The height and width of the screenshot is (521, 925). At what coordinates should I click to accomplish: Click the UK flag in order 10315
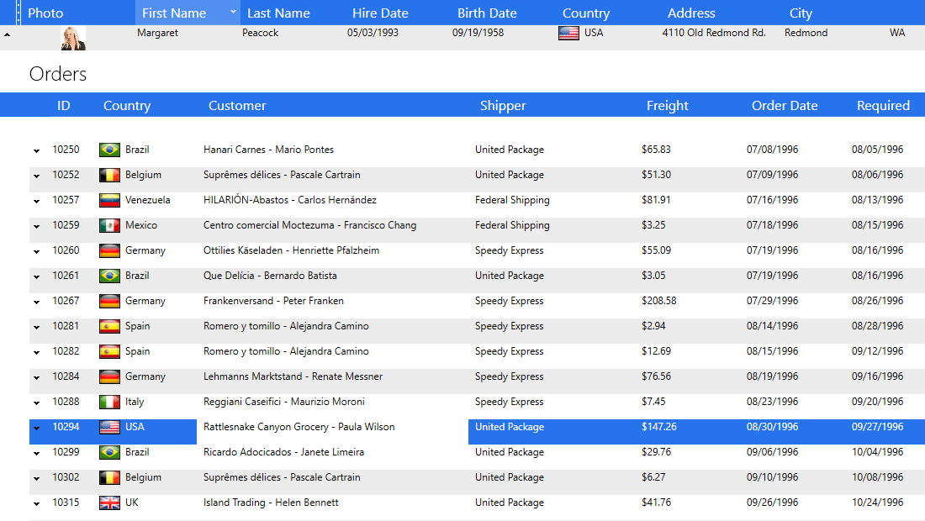point(109,503)
